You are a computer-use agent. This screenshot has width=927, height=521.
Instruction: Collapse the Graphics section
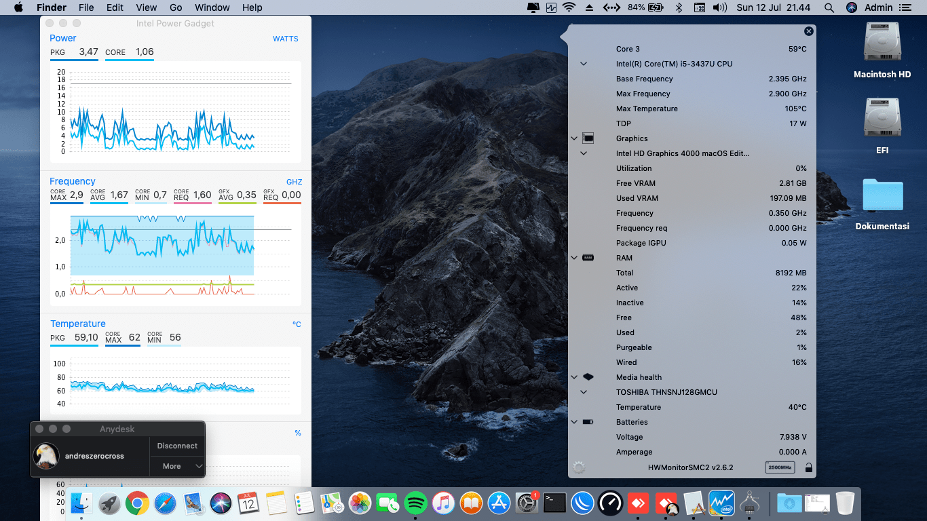coord(574,138)
